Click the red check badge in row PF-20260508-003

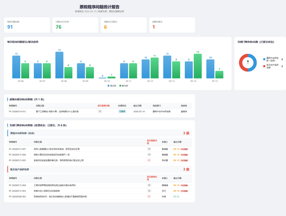tap(149, 197)
